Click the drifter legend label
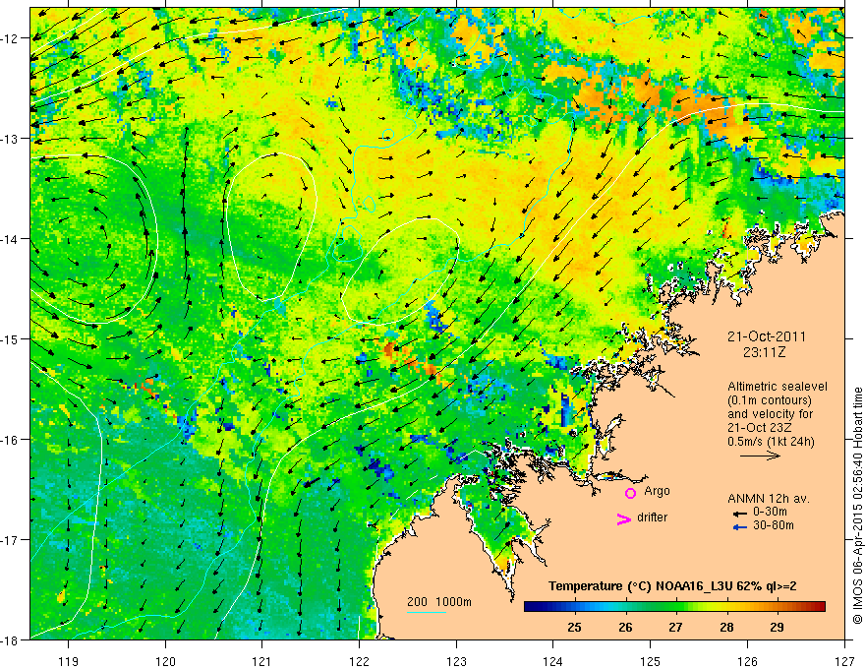The height and width of the screenshot is (669, 865). (652, 517)
